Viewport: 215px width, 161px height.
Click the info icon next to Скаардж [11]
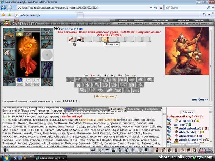[81, 29]
